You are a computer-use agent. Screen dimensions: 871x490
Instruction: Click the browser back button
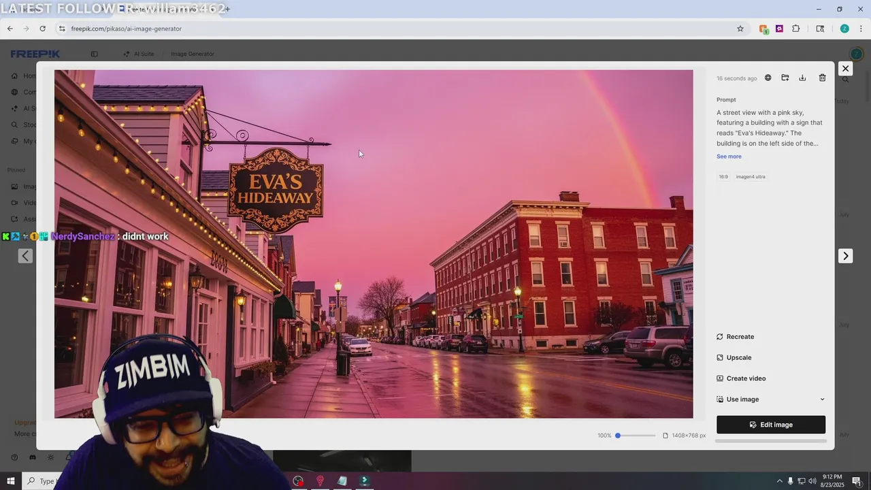pyautogui.click(x=10, y=29)
